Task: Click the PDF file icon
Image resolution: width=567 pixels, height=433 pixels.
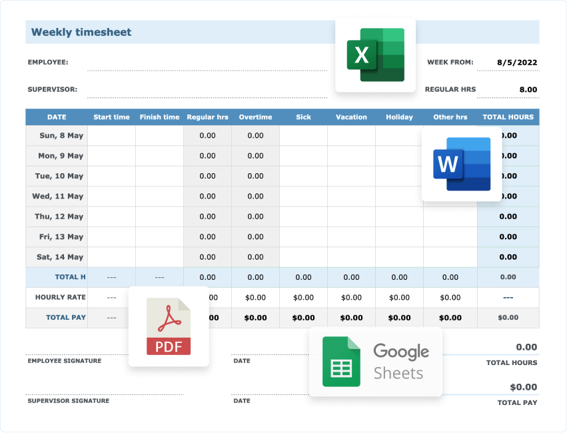Action: point(168,326)
